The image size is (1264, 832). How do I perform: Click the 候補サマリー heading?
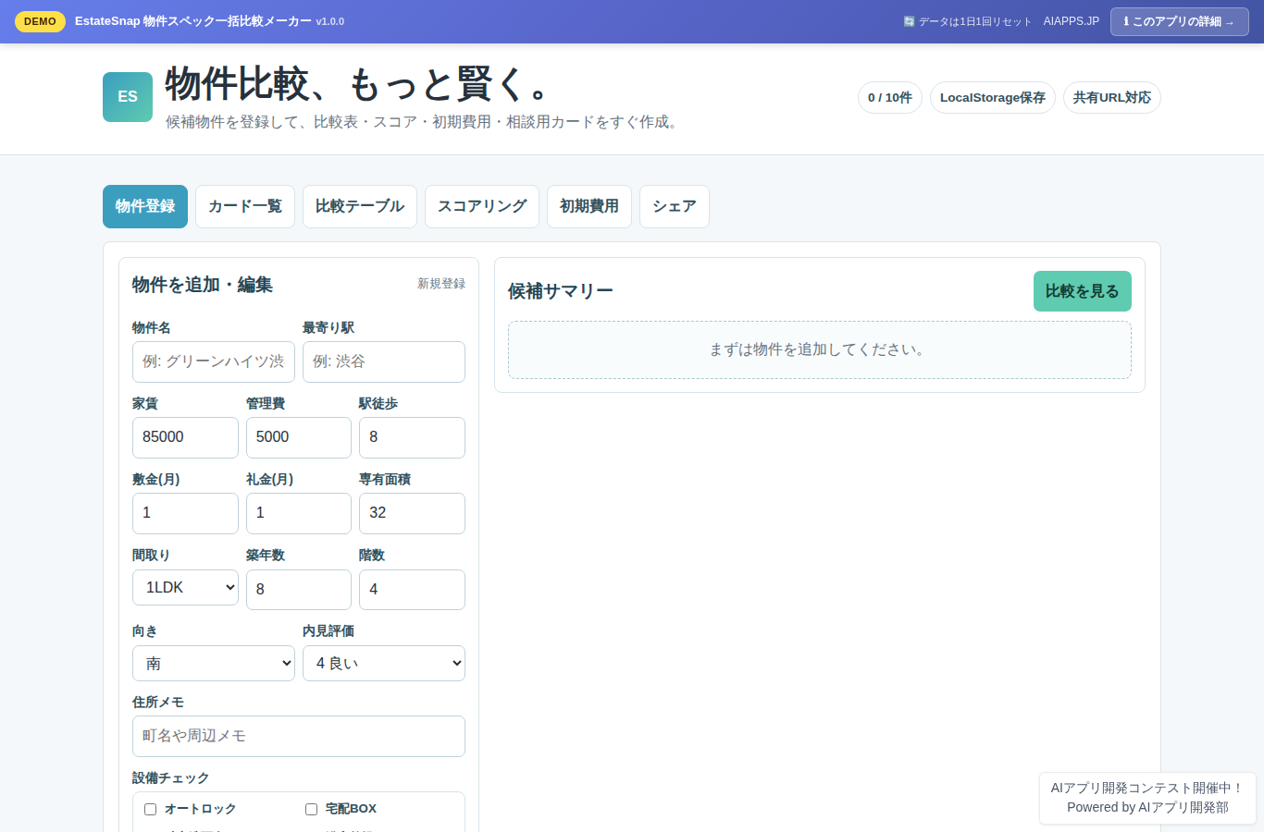coord(561,291)
